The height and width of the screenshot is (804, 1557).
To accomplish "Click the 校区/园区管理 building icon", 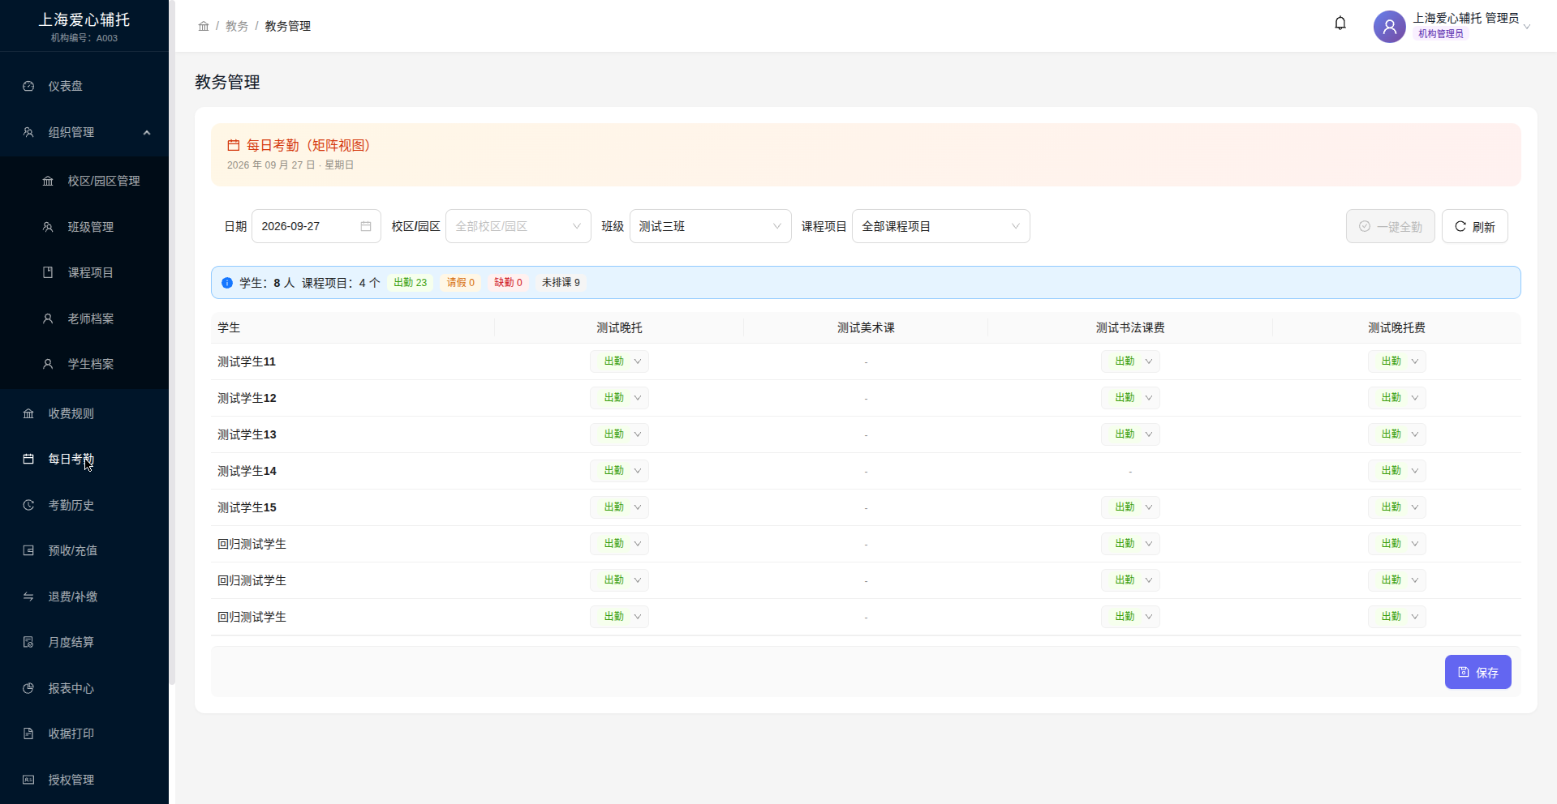I will click(x=48, y=181).
